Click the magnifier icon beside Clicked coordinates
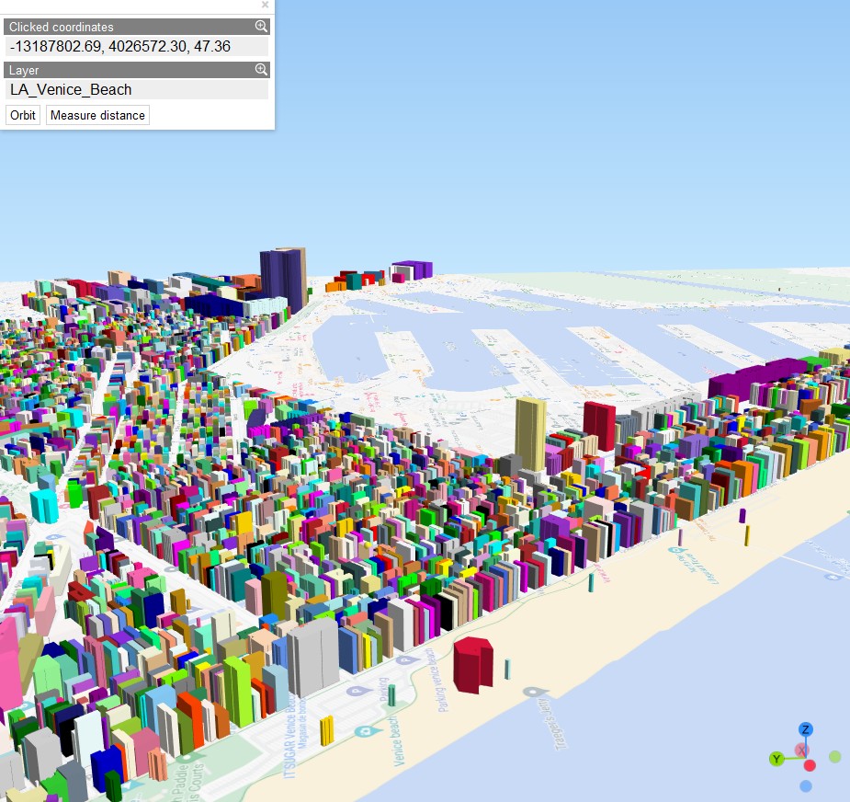The height and width of the screenshot is (802, 850). coord(261,26)
